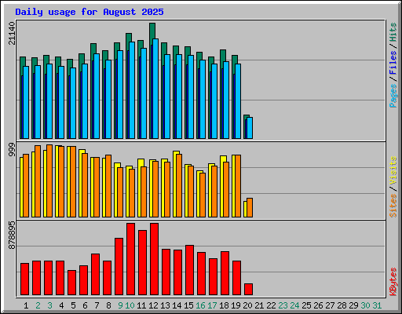Viewport: 402px width, 314px height.
Task: Click the green "Hits" legend label
Action: point(393,32)
